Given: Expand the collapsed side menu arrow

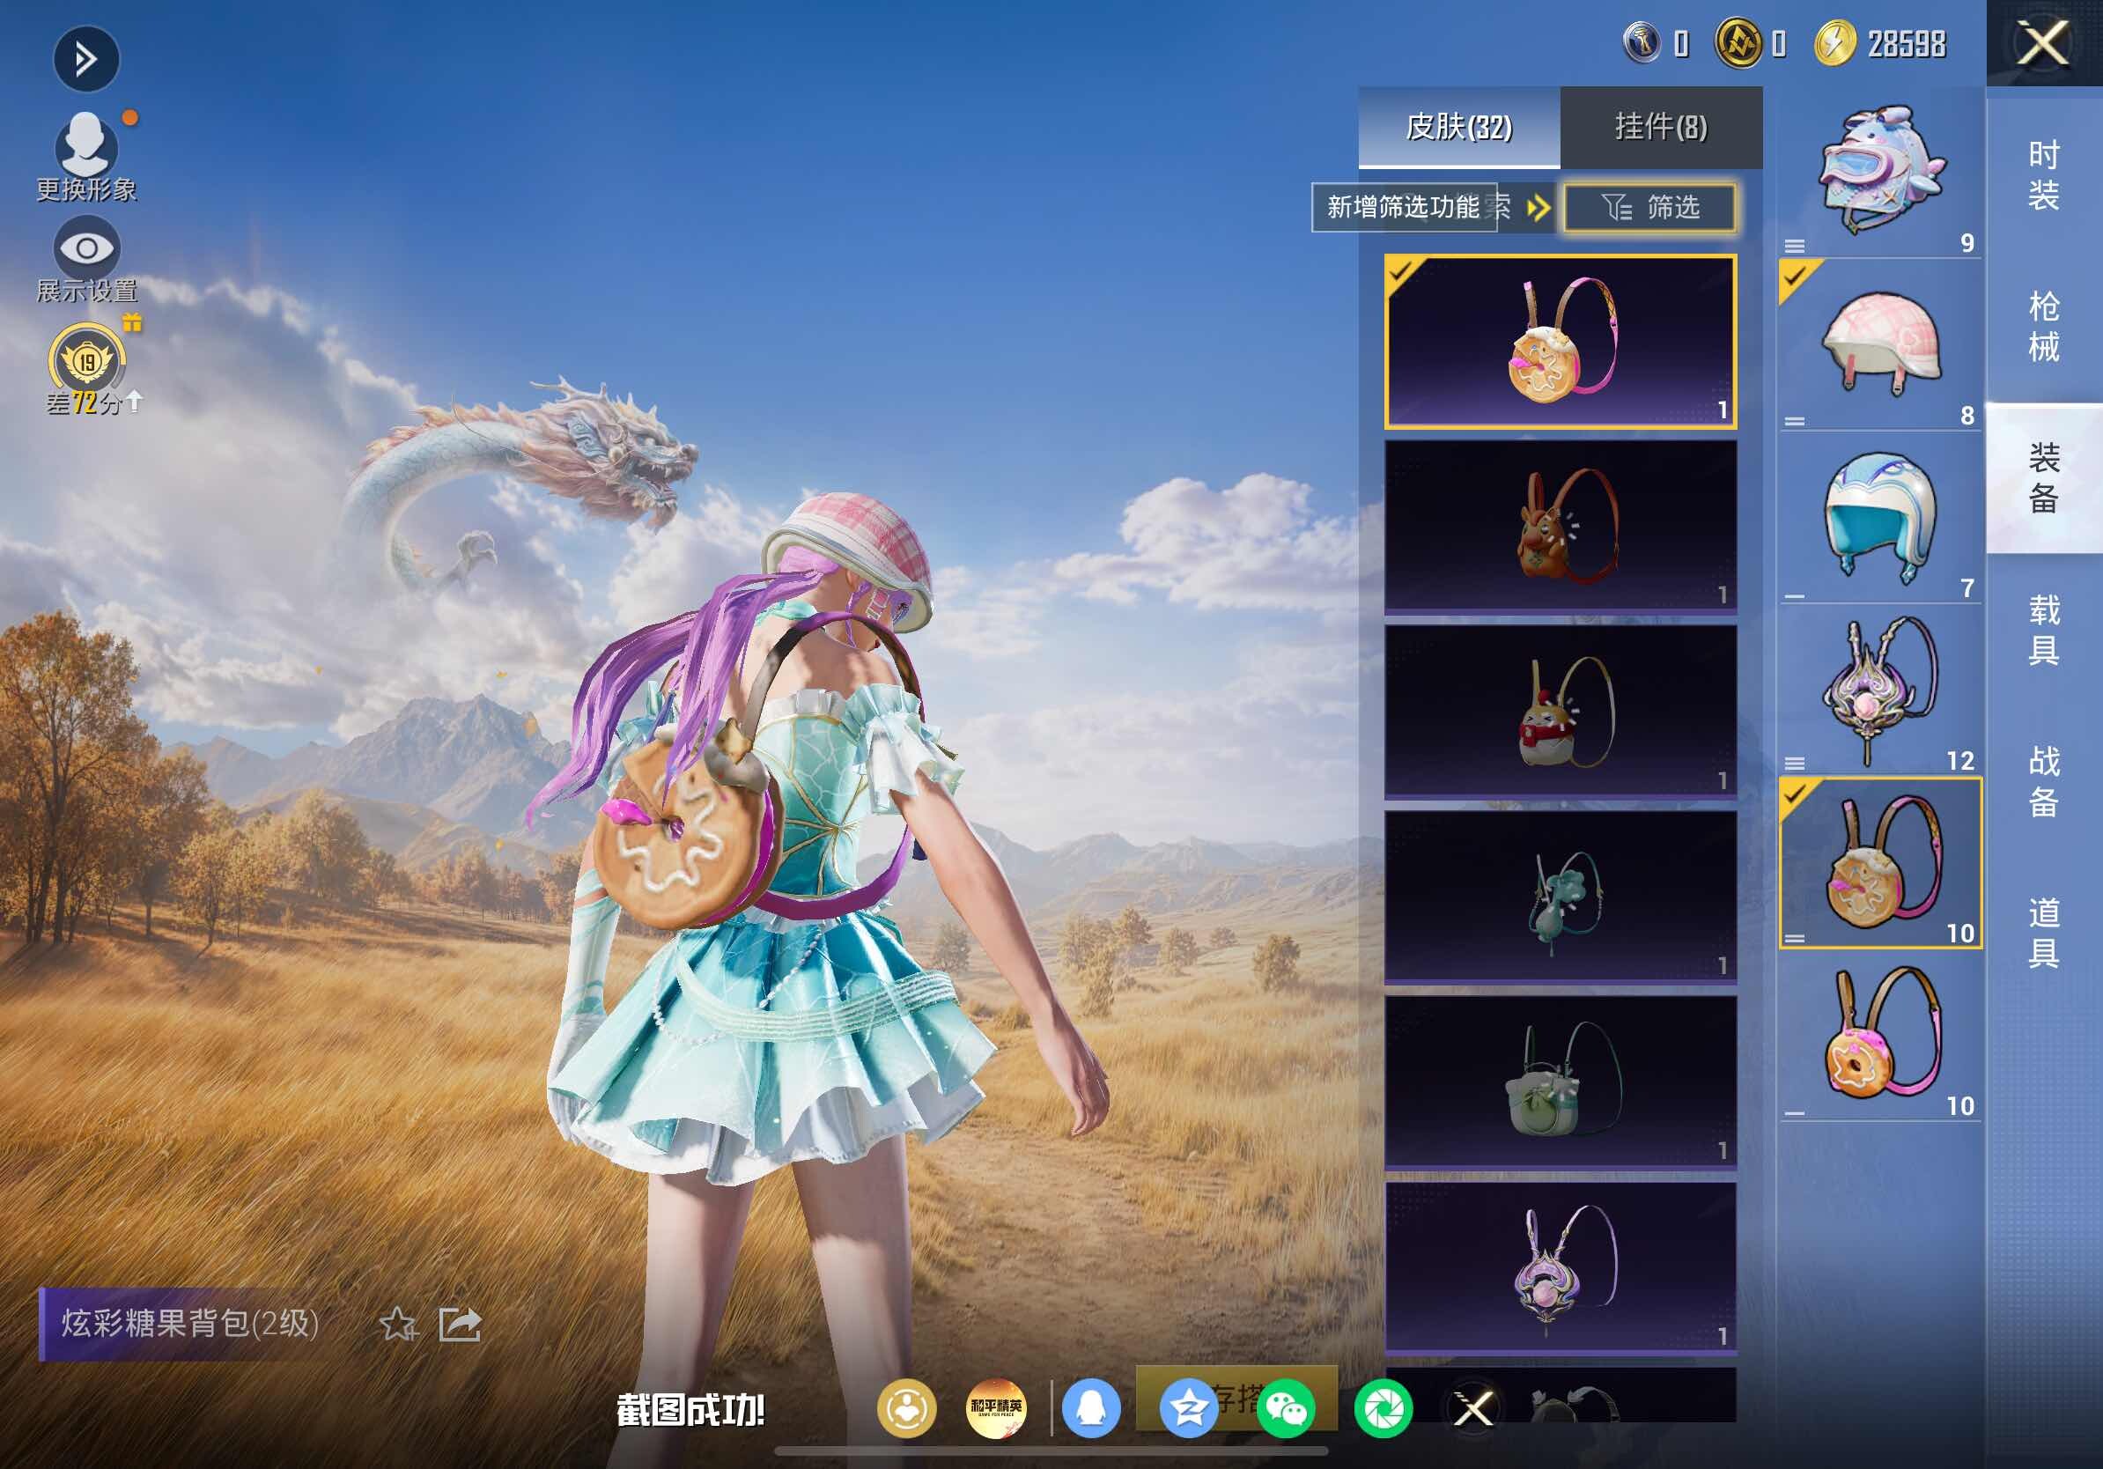Looking at the screenshot, I should coord(85,60).
